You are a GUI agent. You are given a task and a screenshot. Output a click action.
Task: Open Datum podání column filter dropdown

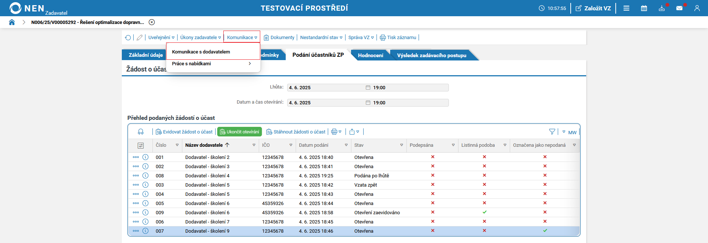(346, 145)
